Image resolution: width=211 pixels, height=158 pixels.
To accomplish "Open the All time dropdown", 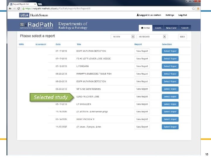I will 123,37.
